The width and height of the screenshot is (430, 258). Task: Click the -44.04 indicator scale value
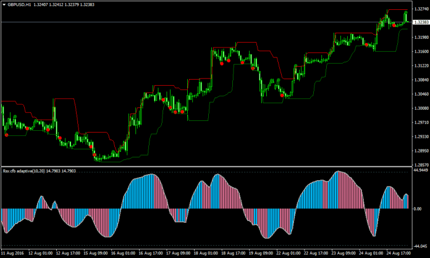pyautogui.click(x=419, y=246)
